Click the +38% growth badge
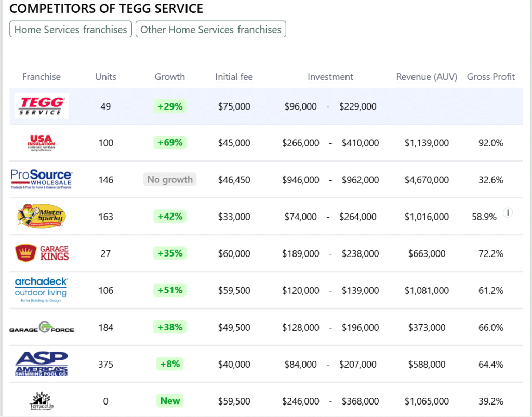The width and height of the screenshot is (532, 417). (170, 327)
